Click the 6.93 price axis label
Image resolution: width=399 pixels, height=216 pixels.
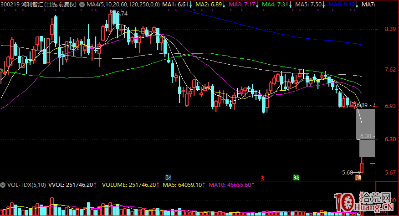(390, 106)
